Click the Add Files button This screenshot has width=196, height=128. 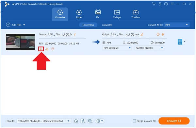(x=15, y=25)
